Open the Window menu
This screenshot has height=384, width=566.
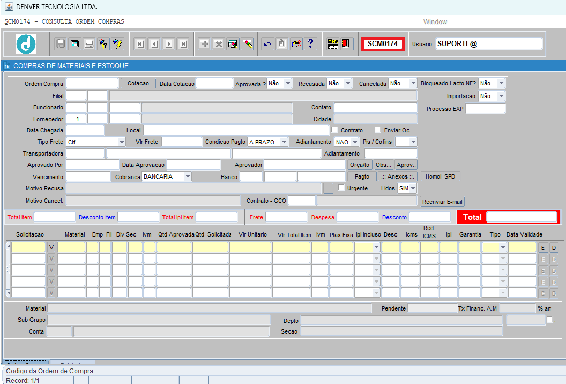[x=435, y=21]
